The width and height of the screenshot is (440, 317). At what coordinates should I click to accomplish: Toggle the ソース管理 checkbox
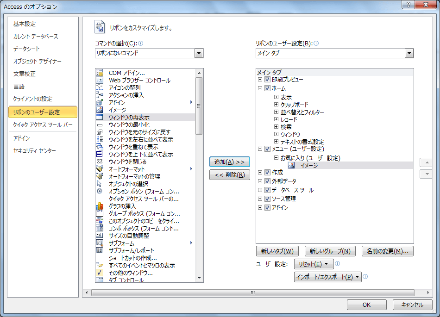pos(267,199)
